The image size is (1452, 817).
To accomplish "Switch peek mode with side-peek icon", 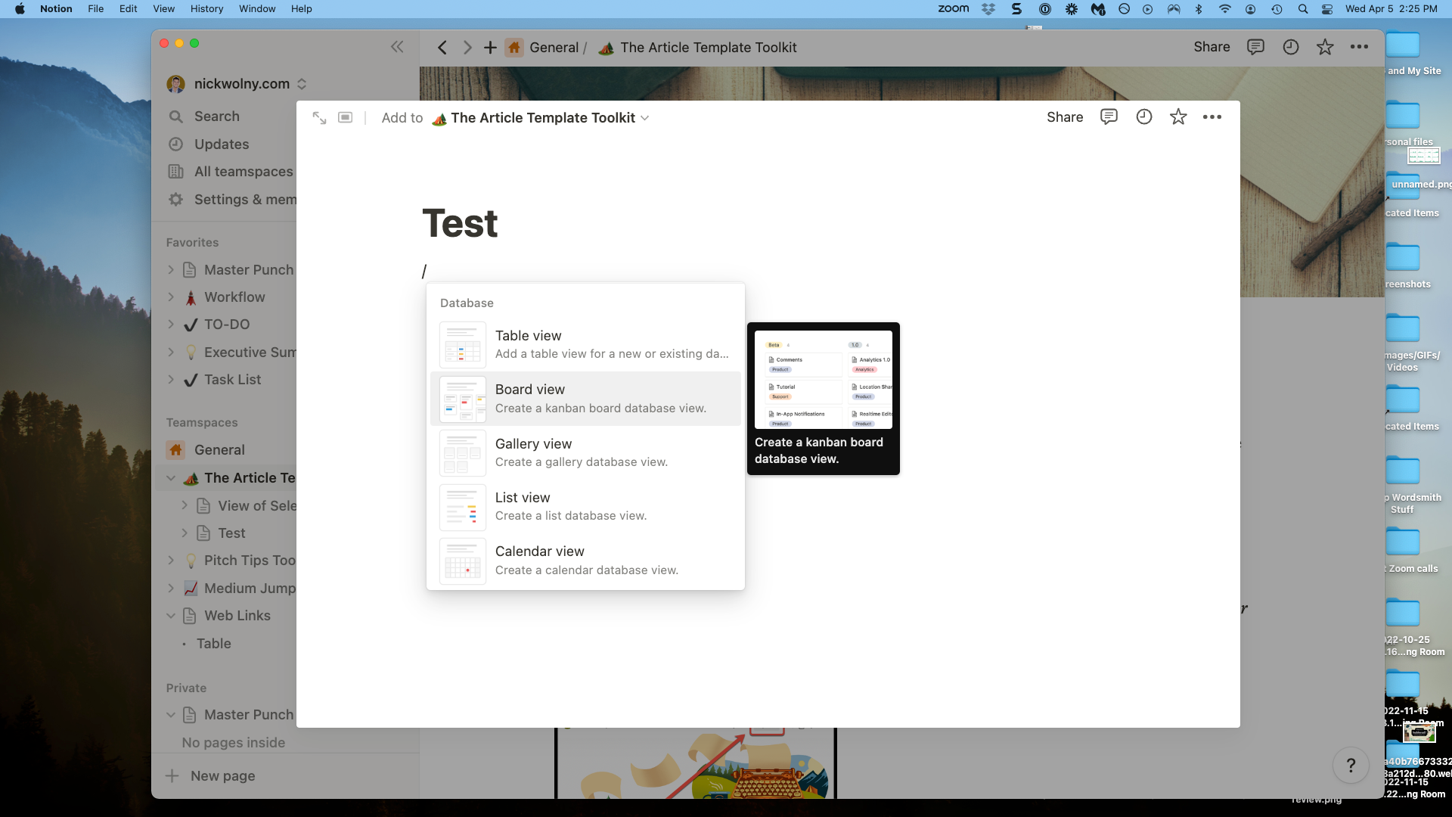I will tap(345, 118).
